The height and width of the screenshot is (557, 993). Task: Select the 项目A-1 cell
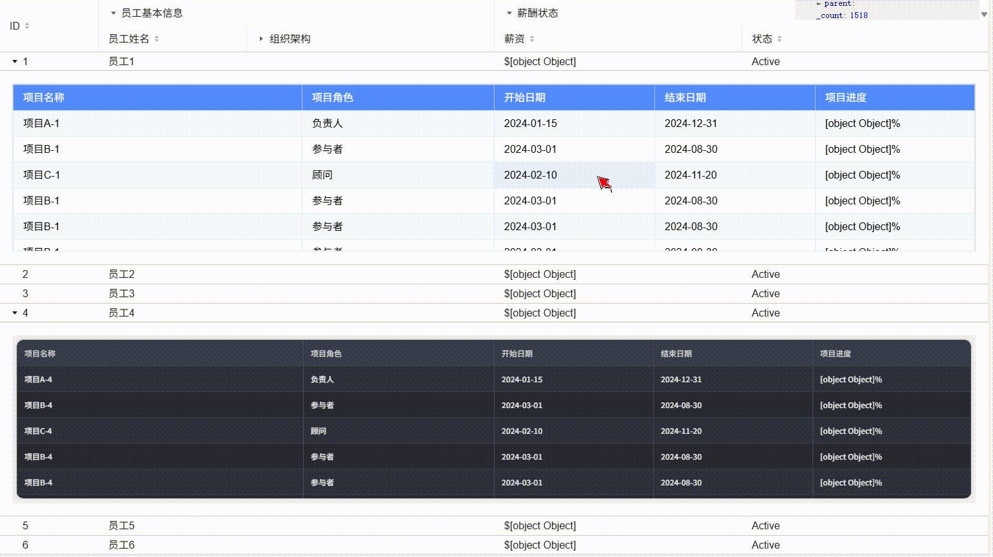(157, 123)
